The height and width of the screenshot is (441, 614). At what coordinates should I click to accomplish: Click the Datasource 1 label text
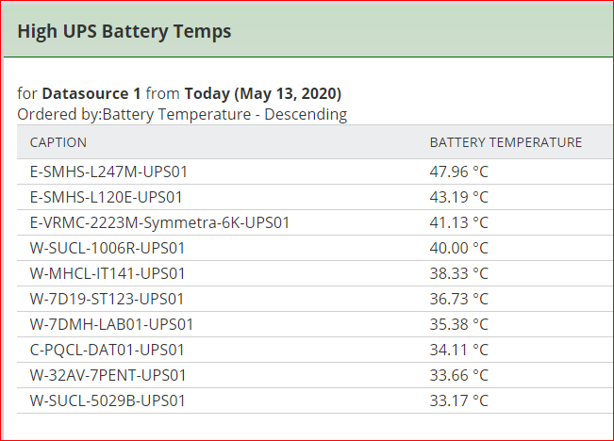pos(91,94)
